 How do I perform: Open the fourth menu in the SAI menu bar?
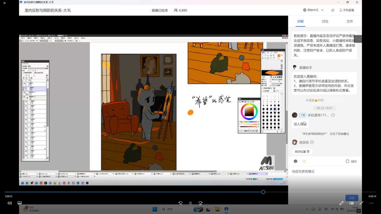click(43, 38)
